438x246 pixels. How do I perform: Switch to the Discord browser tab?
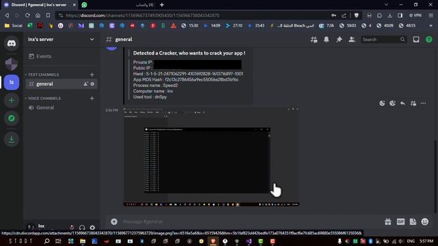click(39, 5)
